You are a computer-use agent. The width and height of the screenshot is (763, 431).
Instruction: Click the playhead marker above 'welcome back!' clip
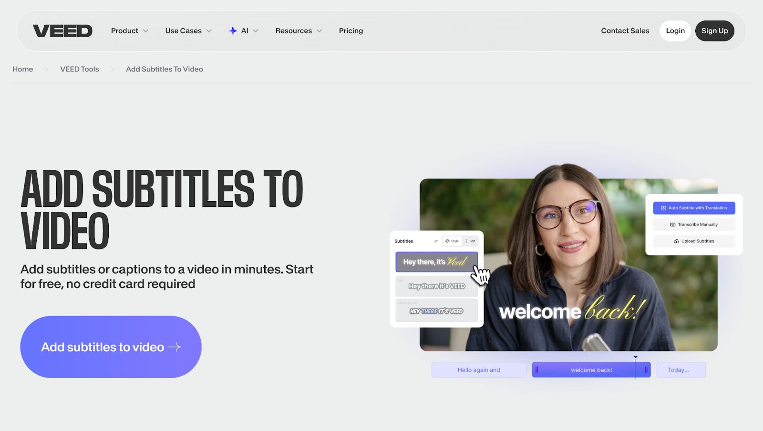pos(636,356)
